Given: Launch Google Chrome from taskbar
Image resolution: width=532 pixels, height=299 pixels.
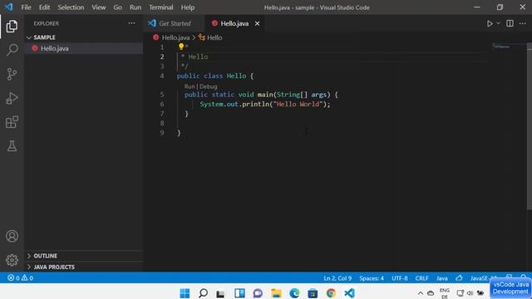Looking at the screenshot, I should [x=331, y=293].
